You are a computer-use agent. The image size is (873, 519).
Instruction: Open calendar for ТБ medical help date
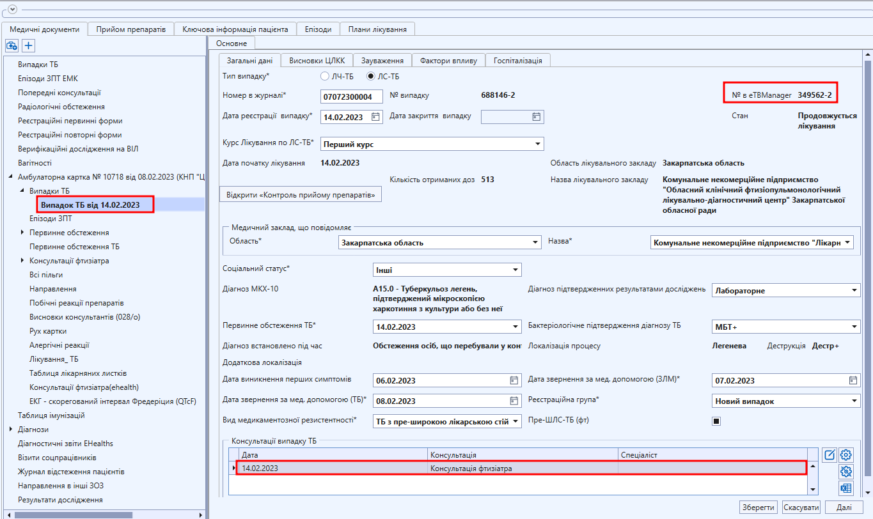[514, 401]
